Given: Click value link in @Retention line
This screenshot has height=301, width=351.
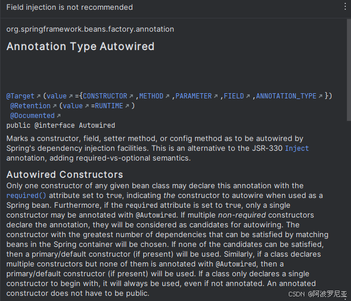Looking at the screenshot, I should pos(73,106).
